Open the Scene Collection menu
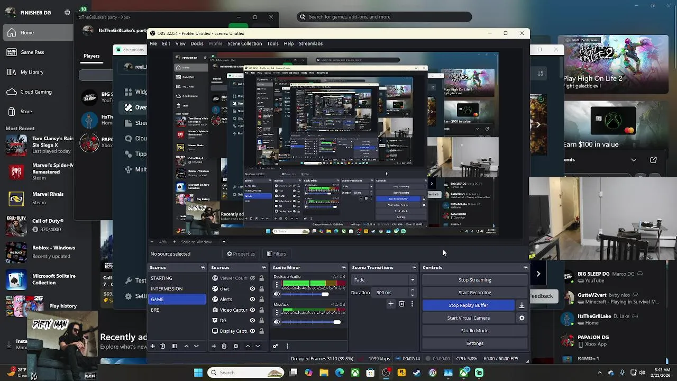Viewport: 677px width, 381px height. pos(244,44)
